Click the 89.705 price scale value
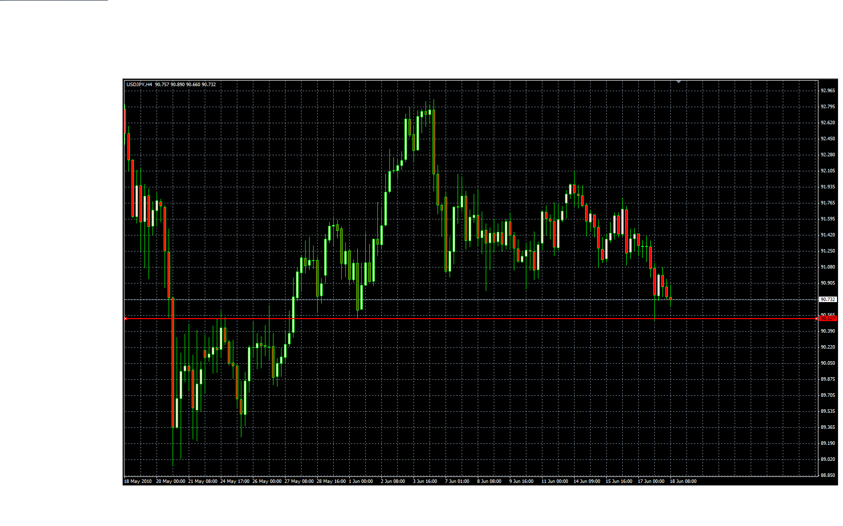Viewport: 843px width, 526px height. [828, 395]
